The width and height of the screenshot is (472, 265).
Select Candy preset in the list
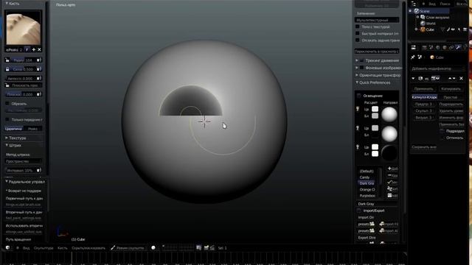364,177
